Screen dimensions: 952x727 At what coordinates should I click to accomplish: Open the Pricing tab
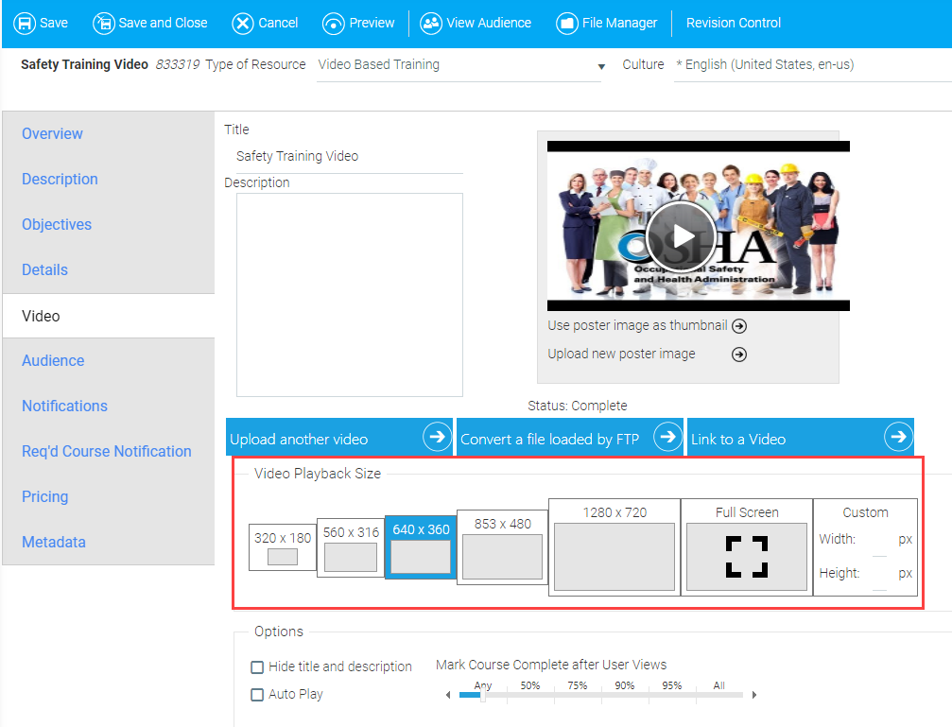[x=45, y=497]
